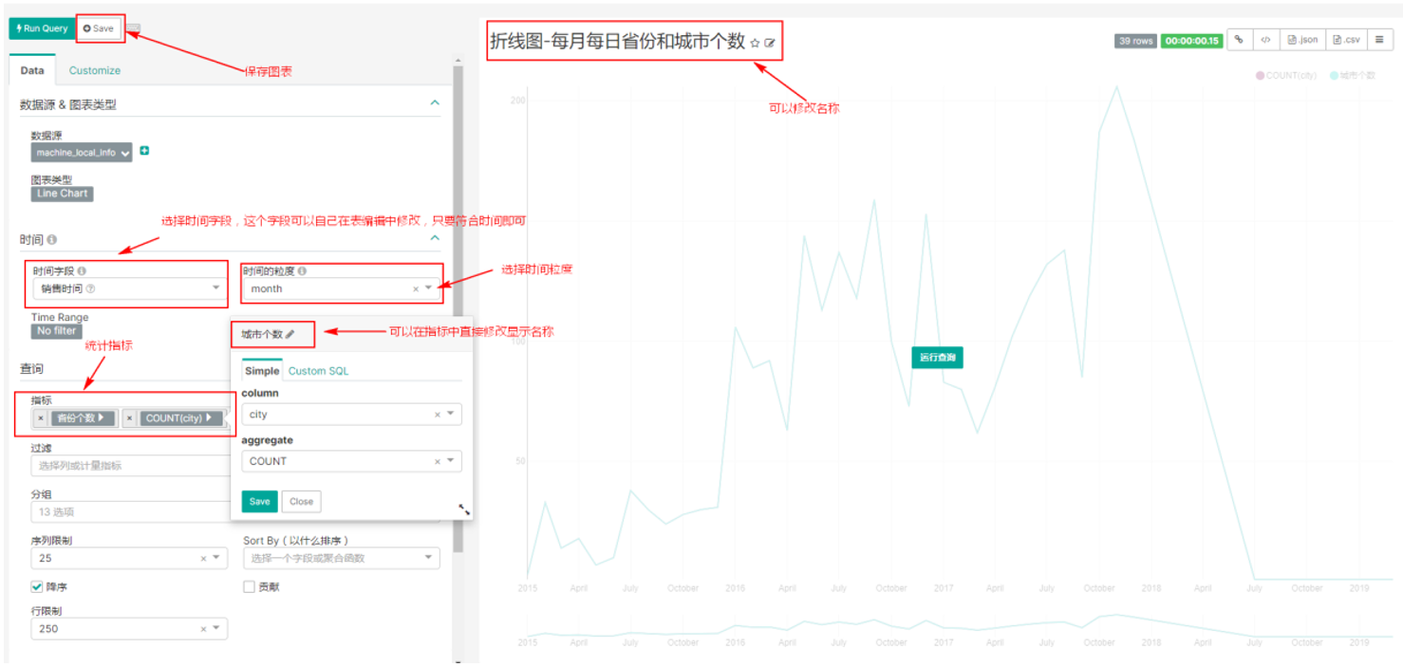
Task: Click Close in the metric popover
Action: [x=302, y=502]
